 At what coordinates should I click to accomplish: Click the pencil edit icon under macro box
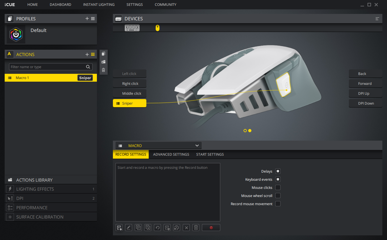[x=129, y=228]
